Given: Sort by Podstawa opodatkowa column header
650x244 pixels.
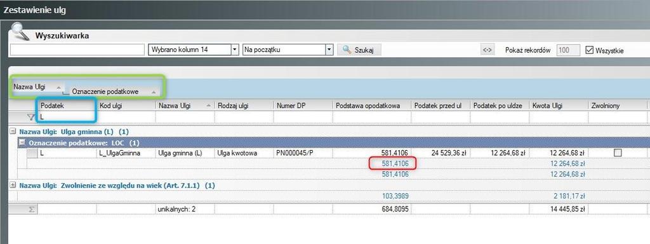Looking at the screenshot, I should pos(372,106).
